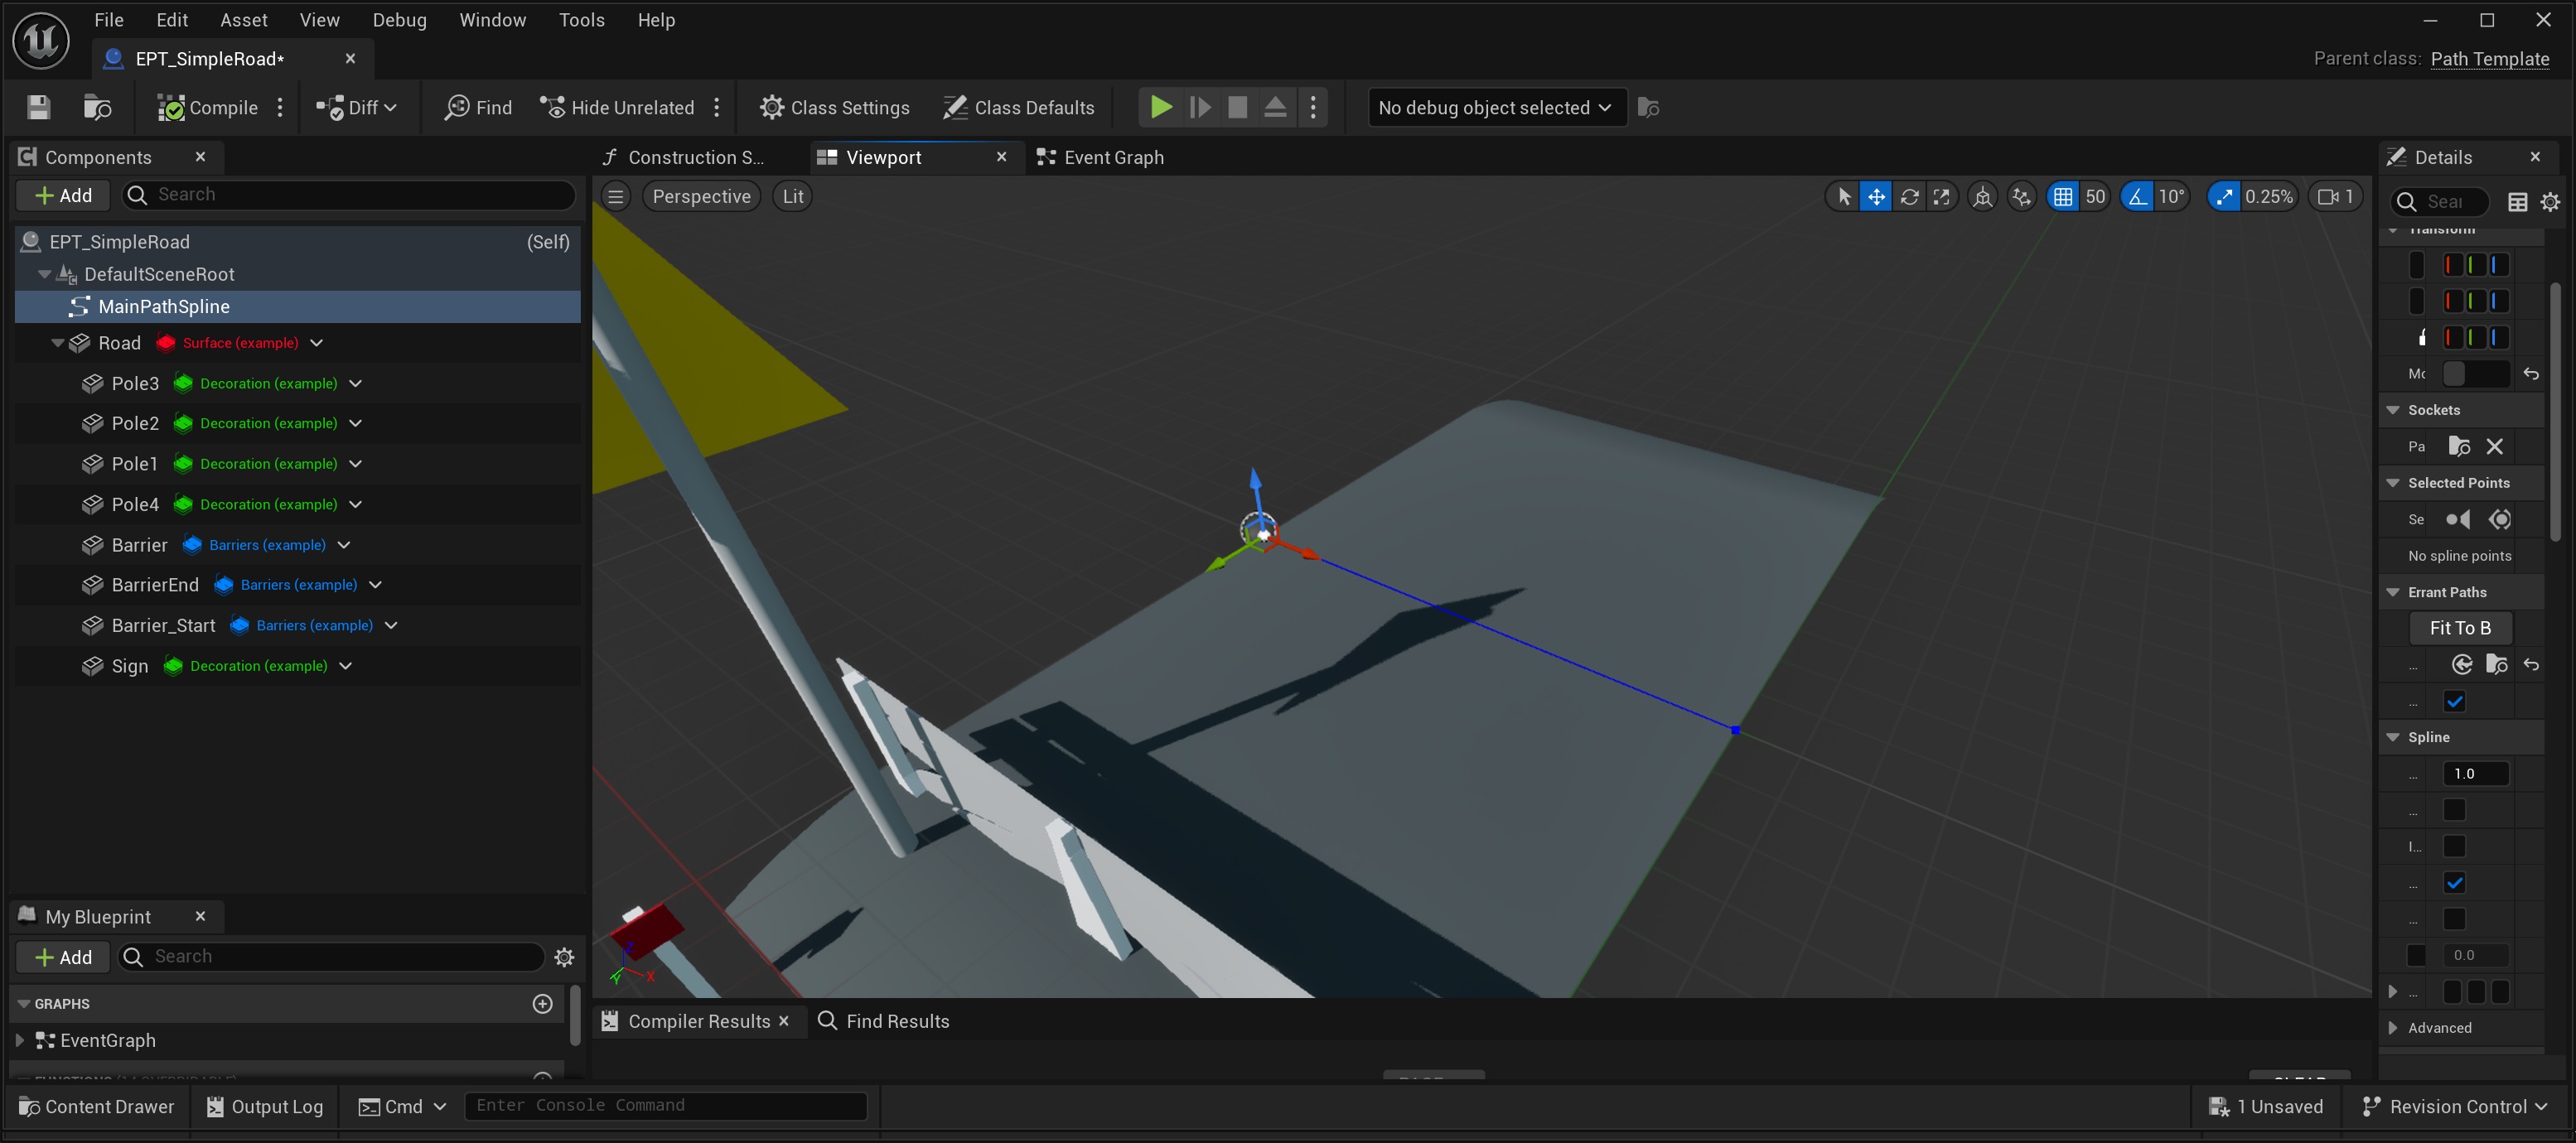Click the Compile button
The height and width of the screenshot is (1143, 2576).
click(x=208, y=108)
